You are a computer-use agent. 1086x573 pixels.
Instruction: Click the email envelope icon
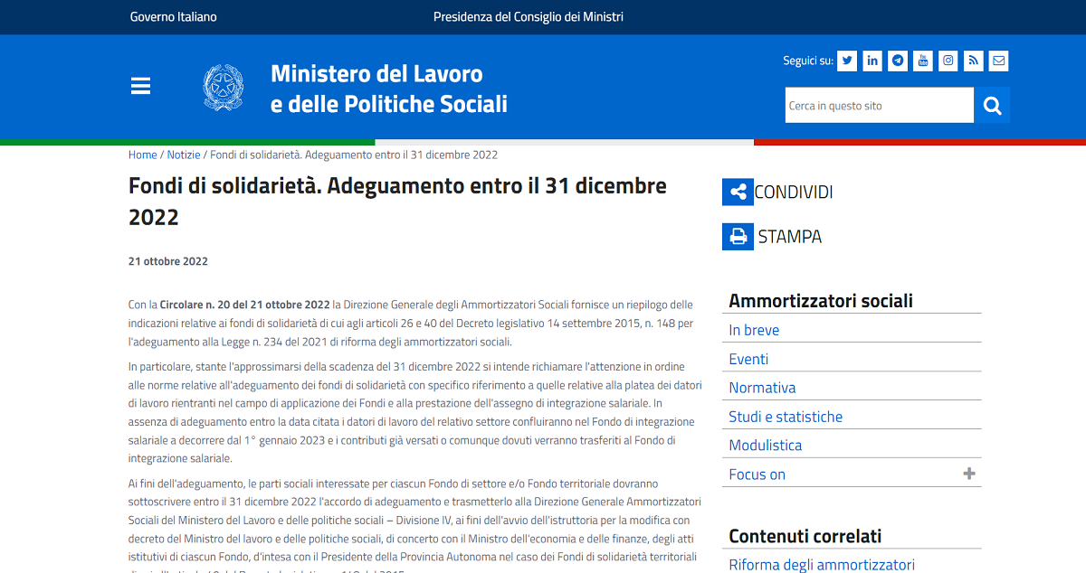click(x=998, y=61)
